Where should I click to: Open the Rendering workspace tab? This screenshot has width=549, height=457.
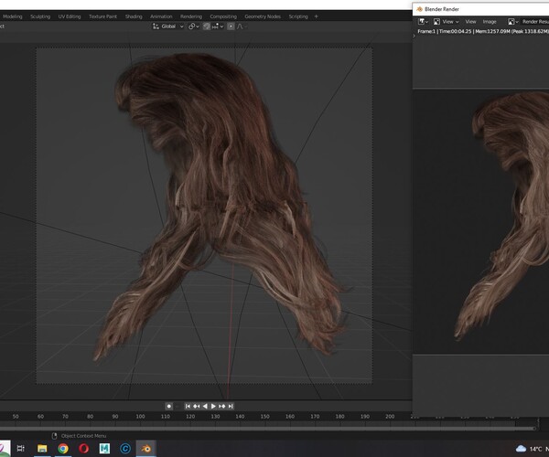click(x=191, y=16)
